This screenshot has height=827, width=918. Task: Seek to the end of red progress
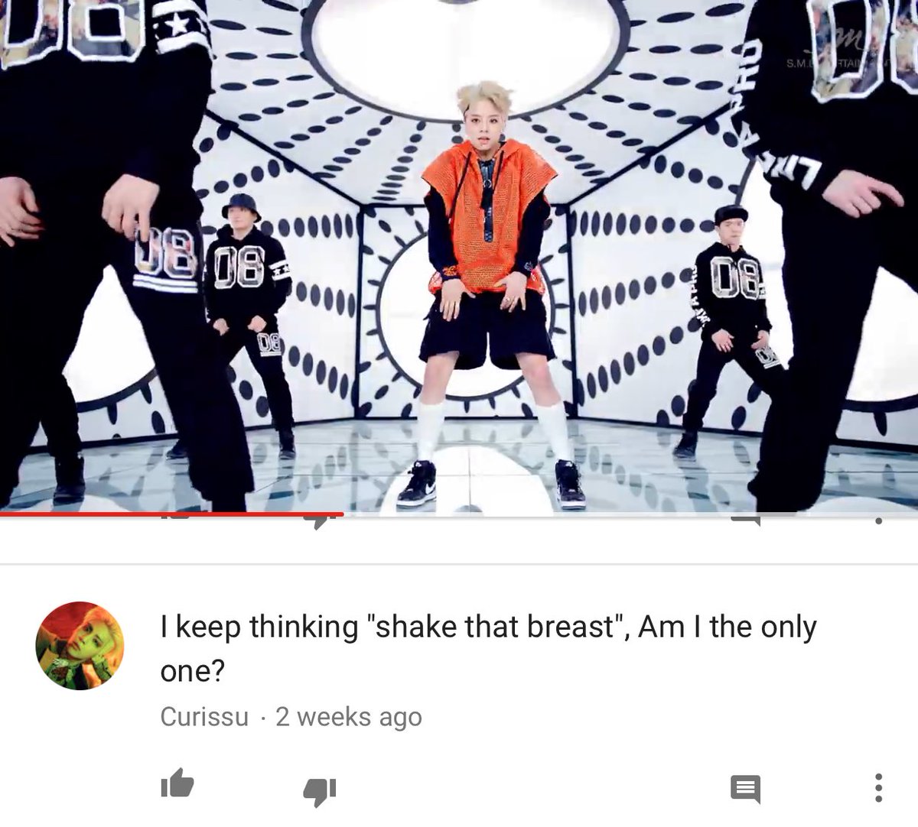pos(343,514)
